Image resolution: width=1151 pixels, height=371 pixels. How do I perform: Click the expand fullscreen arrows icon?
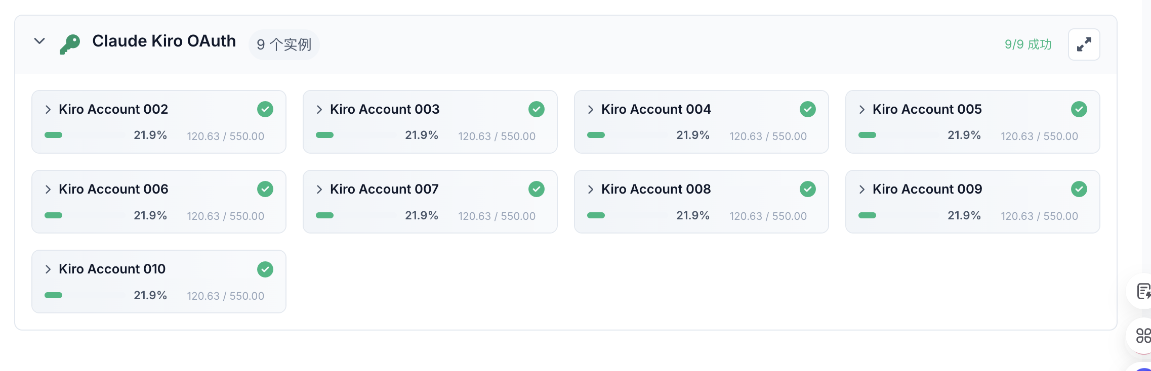coord(1084,44)
